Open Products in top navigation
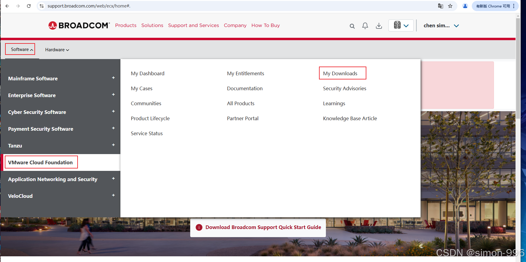The width and height of the screenshot is (526, 262). [126, 25]
